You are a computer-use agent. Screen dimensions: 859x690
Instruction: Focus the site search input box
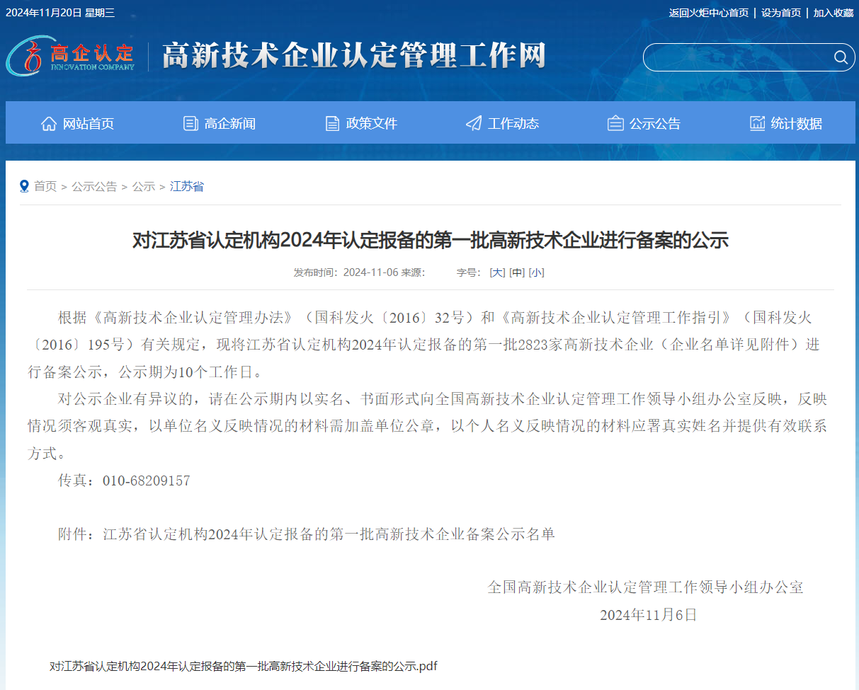coord(736,57)
